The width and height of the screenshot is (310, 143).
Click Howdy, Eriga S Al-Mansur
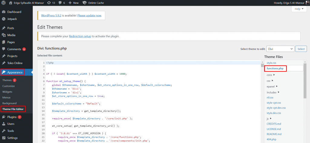[x=289, y=3]
